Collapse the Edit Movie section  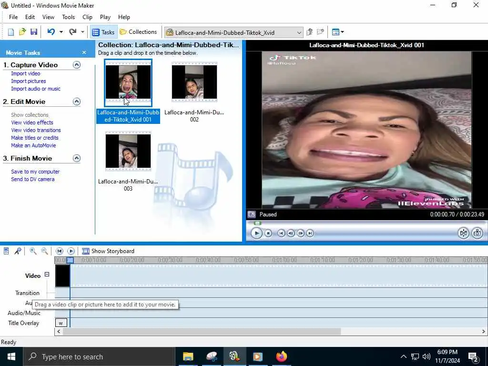click(x=77, y=102)
